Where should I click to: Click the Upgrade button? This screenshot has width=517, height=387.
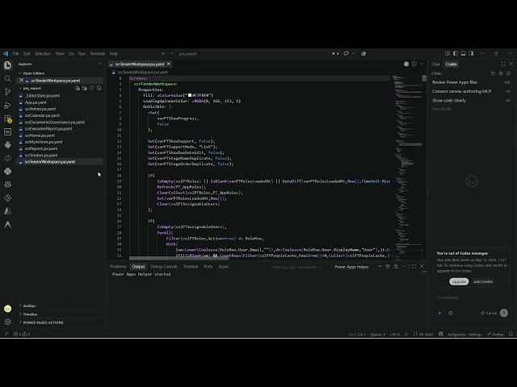click(x=459, y=281)
